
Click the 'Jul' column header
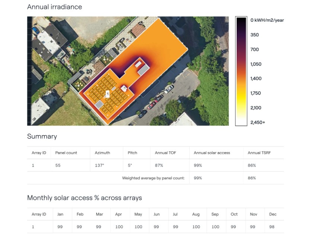coord(175,214)
